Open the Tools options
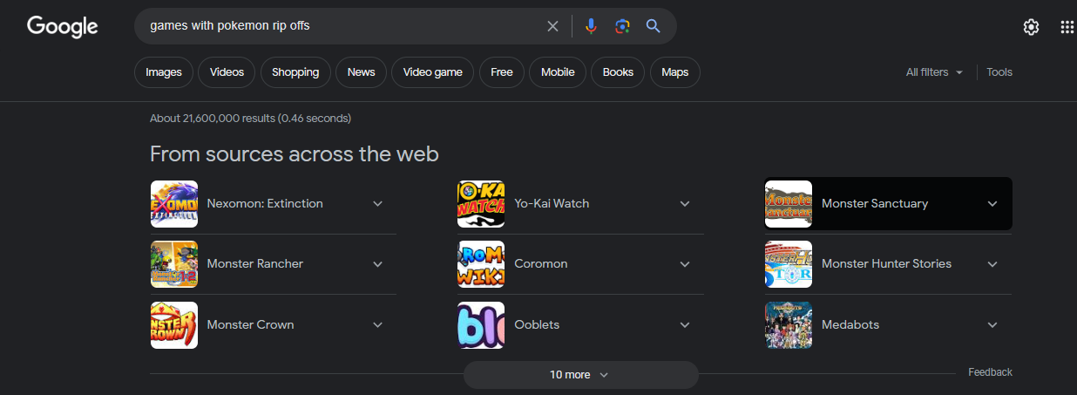The height and width of the screenshot is (395, 1077). point(999,72)
